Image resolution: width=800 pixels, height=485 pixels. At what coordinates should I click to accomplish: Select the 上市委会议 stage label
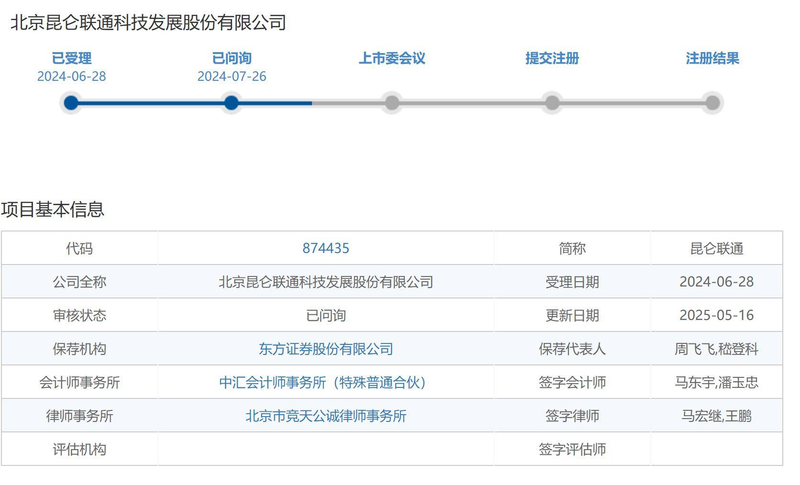[392, 58]
